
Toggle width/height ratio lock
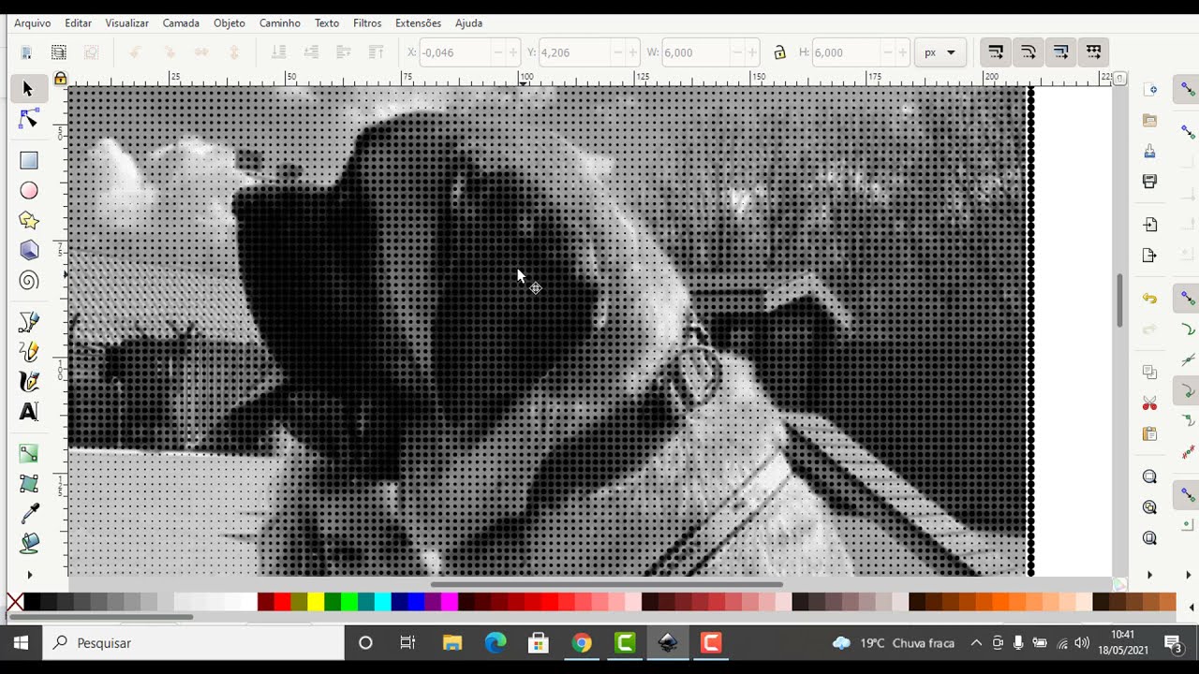pos(779,52)
